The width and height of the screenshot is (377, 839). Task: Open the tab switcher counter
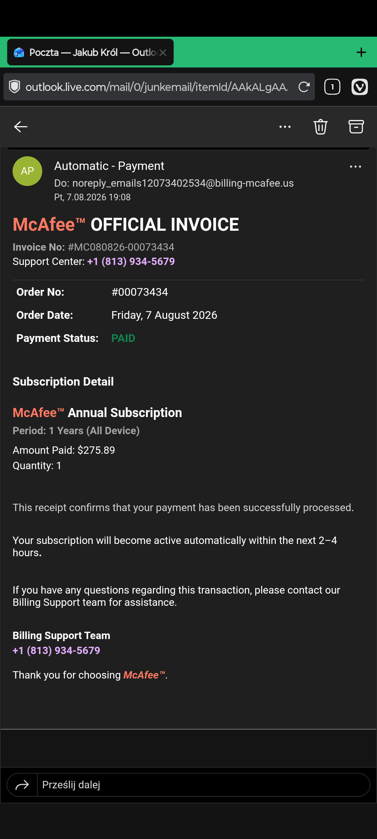[x=332, y=87]
